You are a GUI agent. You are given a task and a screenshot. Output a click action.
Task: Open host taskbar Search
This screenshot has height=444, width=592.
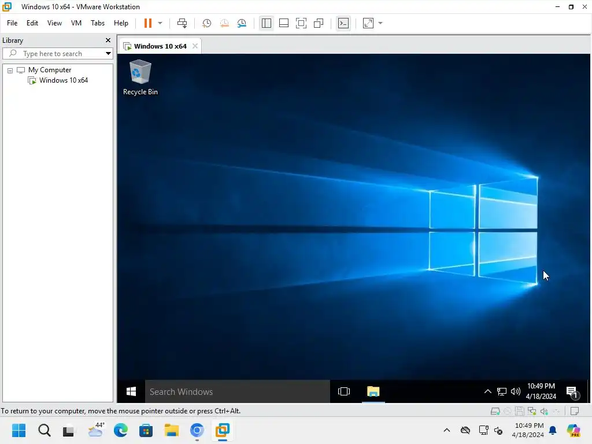tap(44, 430)
